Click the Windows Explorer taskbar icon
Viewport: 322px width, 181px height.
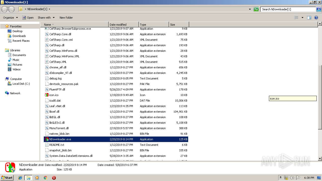pos(28,178)
